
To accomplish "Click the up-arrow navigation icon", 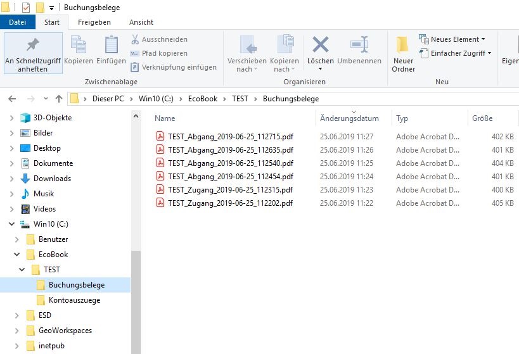I will tap(59, 99).
